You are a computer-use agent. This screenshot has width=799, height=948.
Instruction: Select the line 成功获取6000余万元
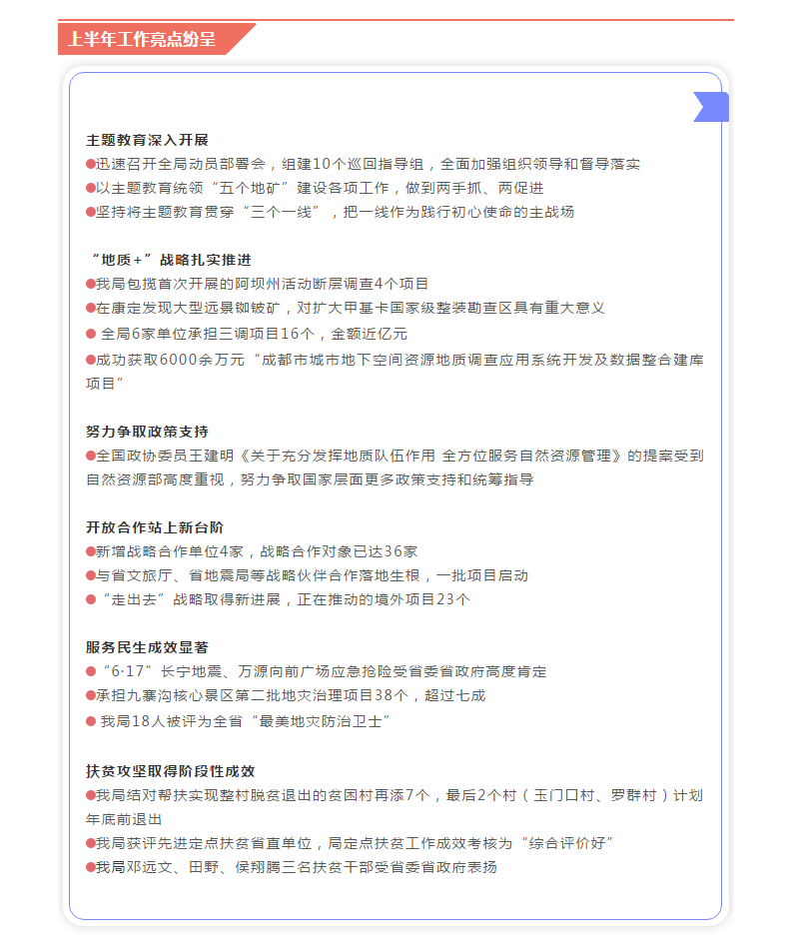click(x=395, y=360)
